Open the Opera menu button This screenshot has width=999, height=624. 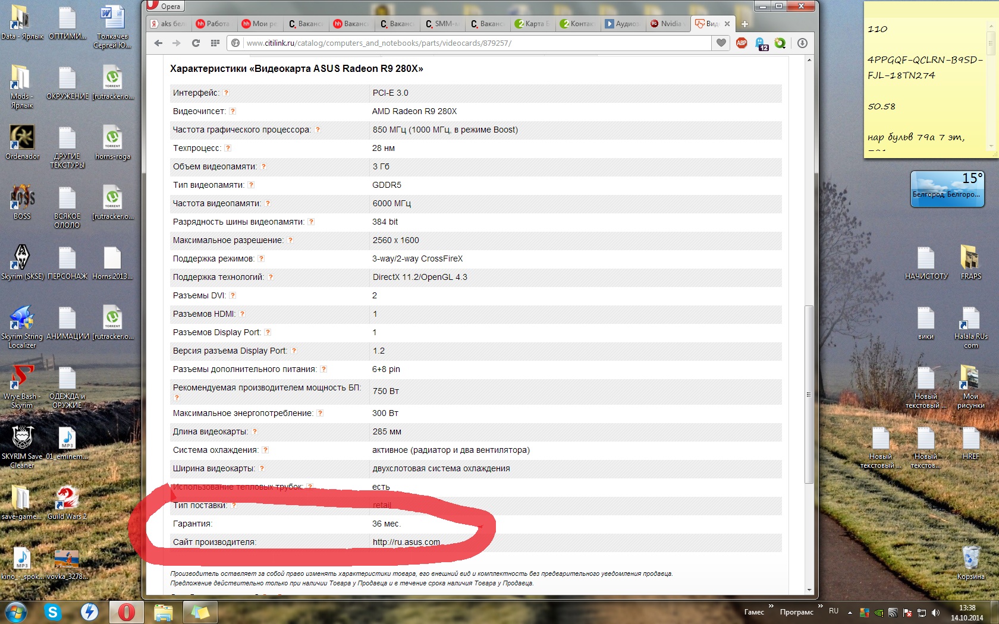[x=165, y=6]
